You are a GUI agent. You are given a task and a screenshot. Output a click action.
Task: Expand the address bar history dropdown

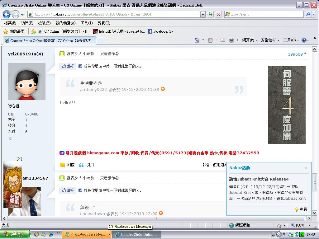coord(203,14)
